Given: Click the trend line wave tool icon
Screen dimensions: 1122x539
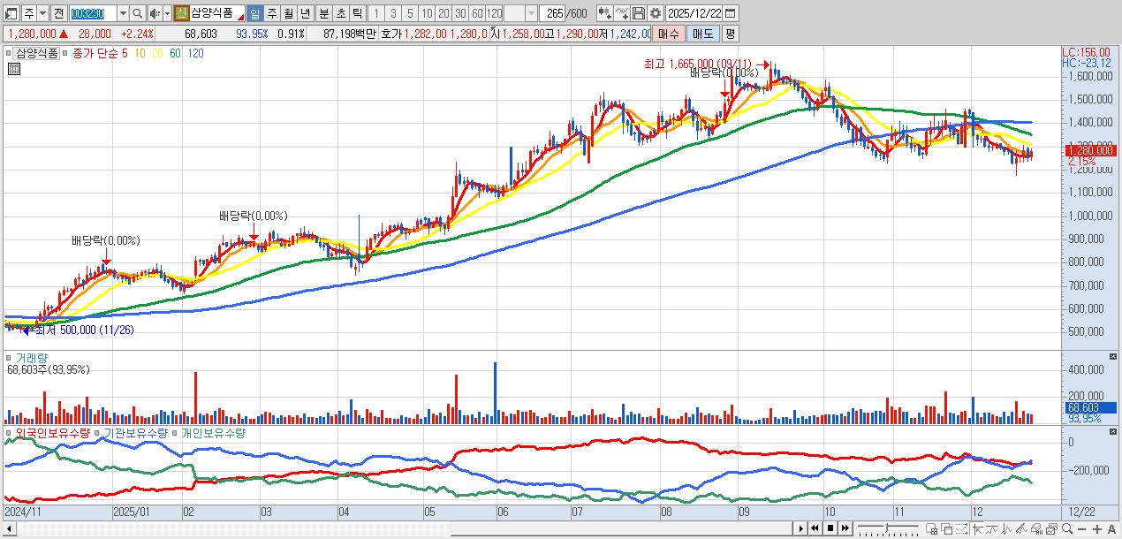Looking at the screenshot, I should pyautogui.click(x=993, y=528).
